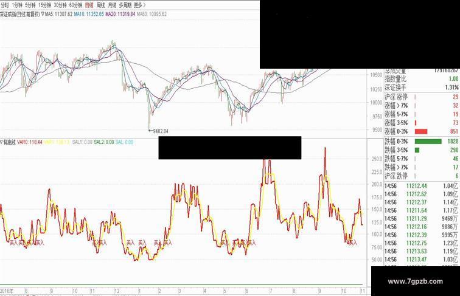
Task: Click the 跌幅 3-5% row showing 290
Action: [421, 150]
